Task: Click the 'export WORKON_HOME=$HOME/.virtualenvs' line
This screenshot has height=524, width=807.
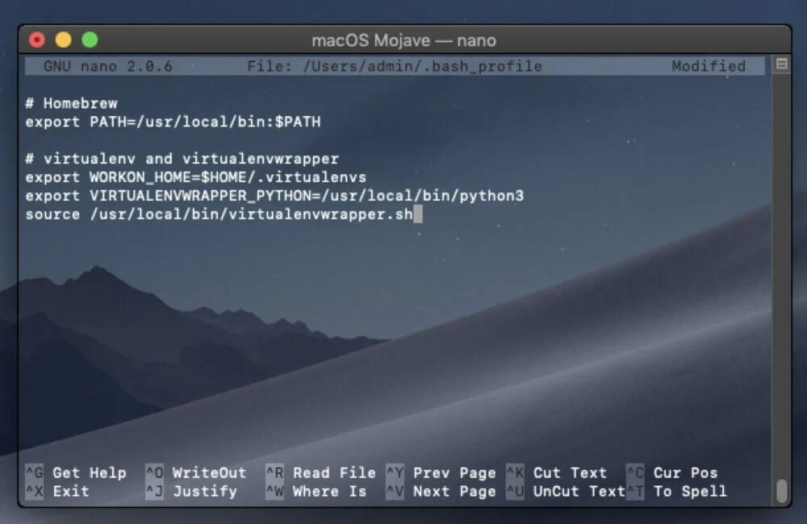Action: [x=195, y=177]
